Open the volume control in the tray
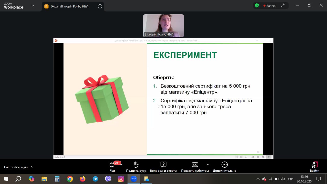Image resolution: width=327 pixels, height=184 pixels. coord(283,179)
